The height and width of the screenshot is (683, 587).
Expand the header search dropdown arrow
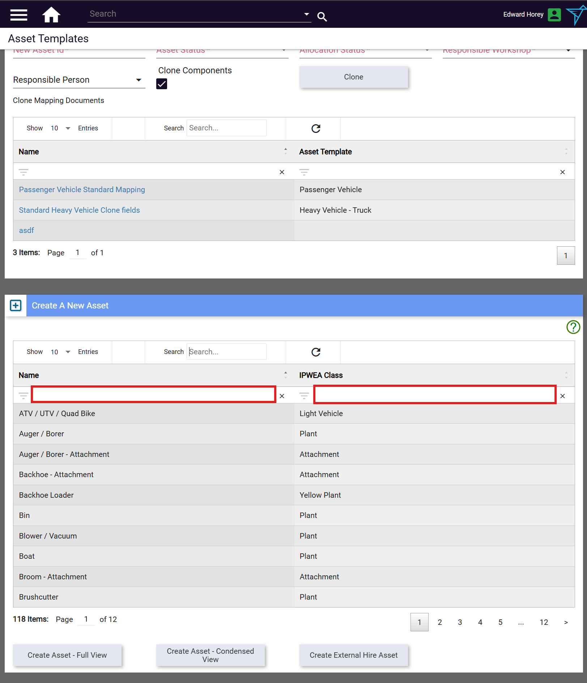tap(306, 14)
